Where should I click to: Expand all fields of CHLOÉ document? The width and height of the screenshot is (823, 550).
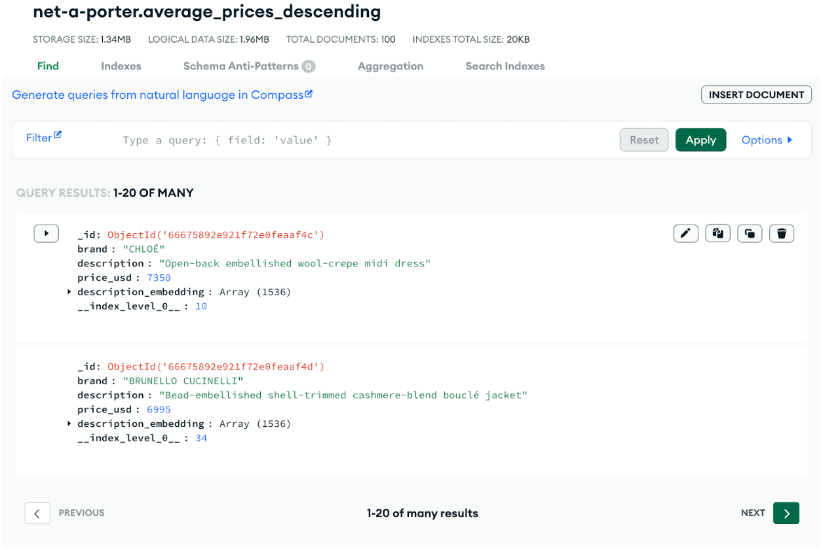(46, 234)
